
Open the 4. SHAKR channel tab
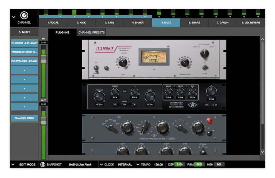[138, 22]
